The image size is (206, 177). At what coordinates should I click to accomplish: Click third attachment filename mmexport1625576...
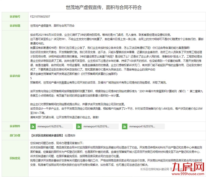[142, 126]
